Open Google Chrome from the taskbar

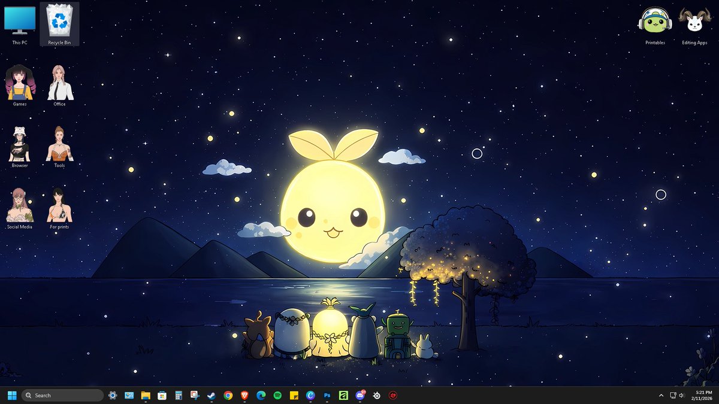pos(228,395)
